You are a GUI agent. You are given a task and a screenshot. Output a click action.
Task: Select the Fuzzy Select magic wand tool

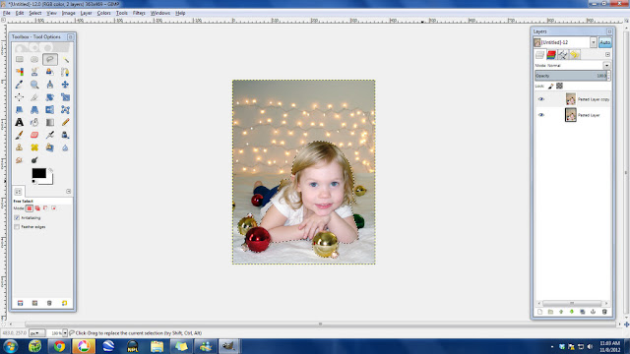pos(65,59)
